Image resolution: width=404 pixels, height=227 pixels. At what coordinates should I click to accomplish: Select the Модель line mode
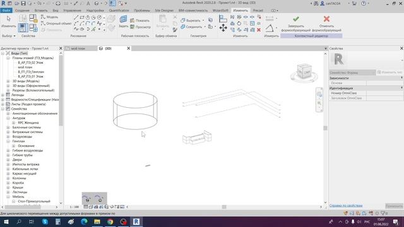point(49,17)
